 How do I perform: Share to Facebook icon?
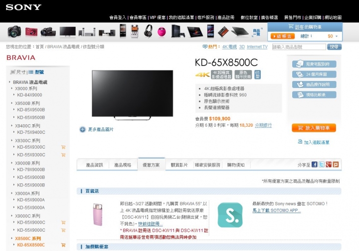(315, 165)
